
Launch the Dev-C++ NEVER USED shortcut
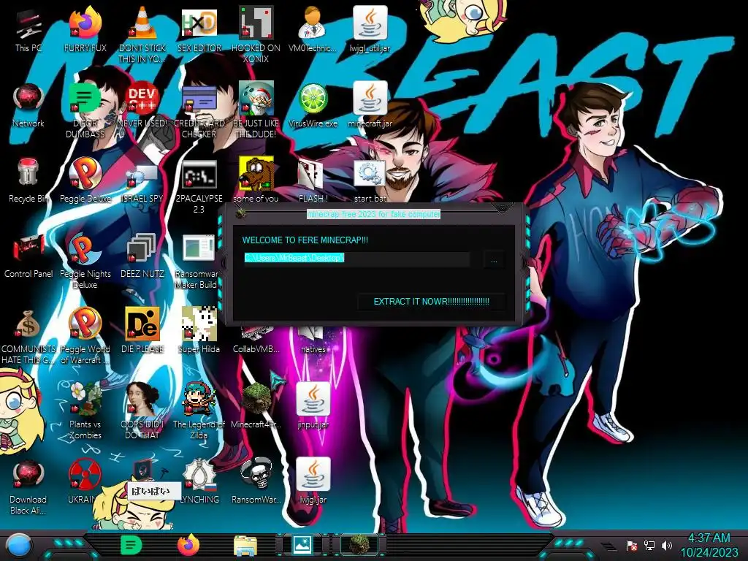pyautogui.click(x=142, y=105)
